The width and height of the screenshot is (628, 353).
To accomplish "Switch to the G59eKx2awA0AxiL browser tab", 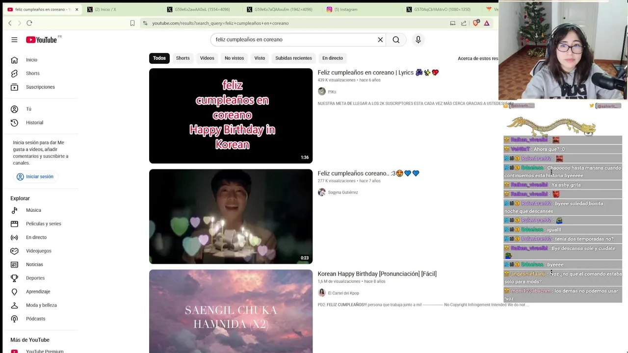I will [x=201, y=9].
